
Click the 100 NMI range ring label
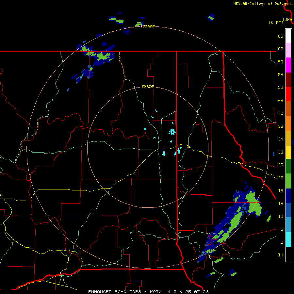coord(148,26)
